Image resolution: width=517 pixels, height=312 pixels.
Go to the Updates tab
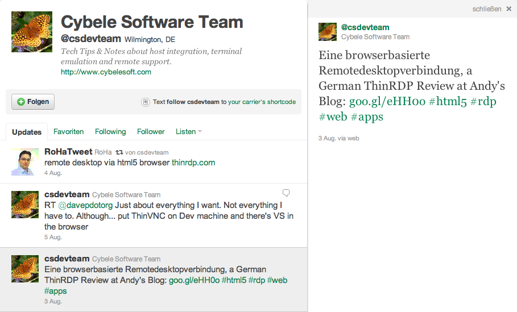tap(27, 132)
